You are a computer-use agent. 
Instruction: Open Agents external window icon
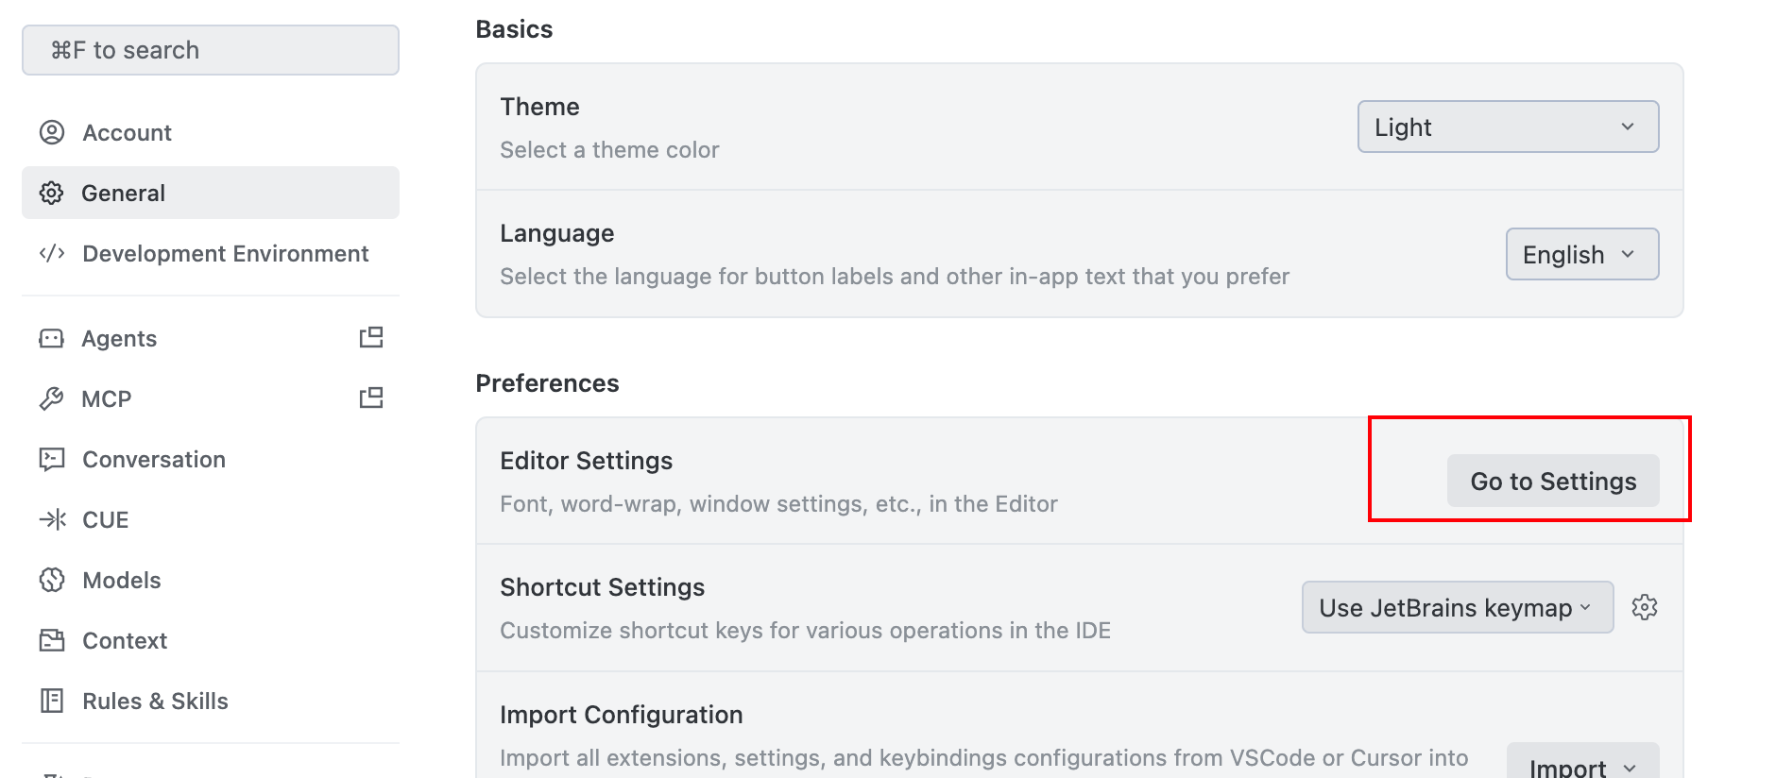tap(371, 337)
